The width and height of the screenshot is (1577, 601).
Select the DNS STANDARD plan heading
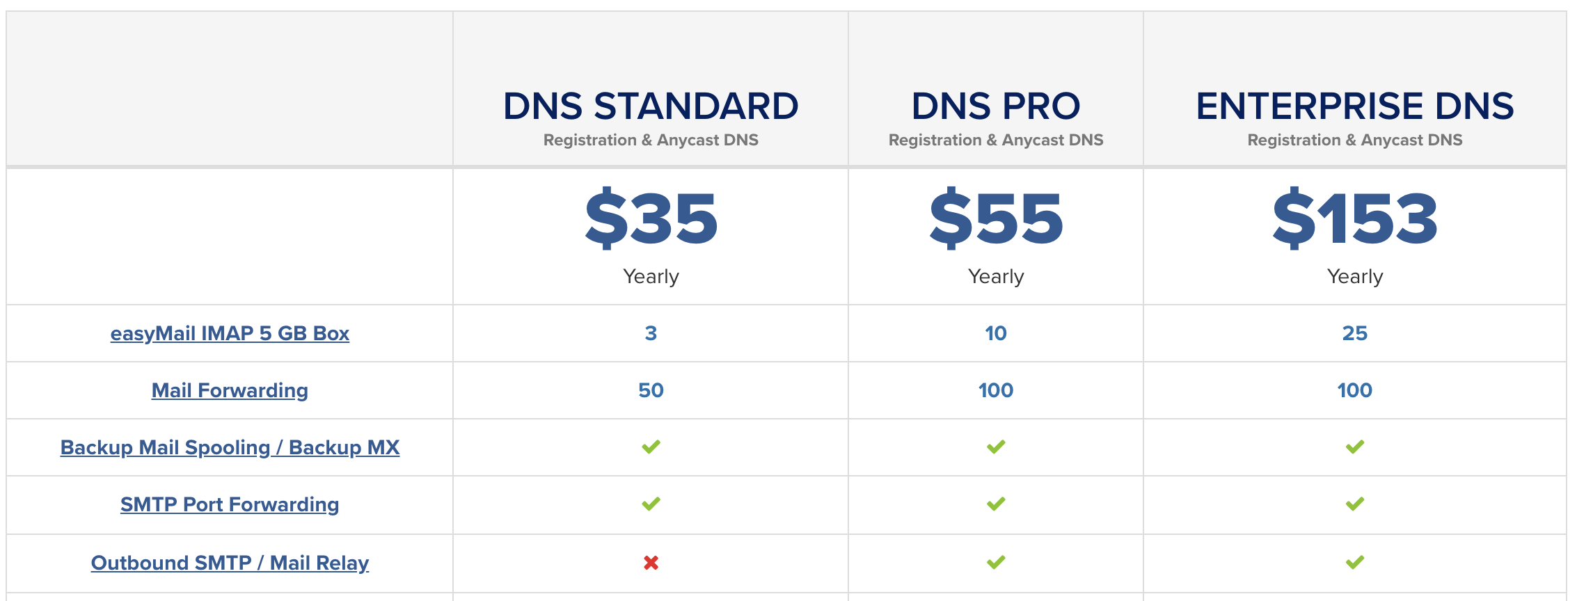pos(651,106)
